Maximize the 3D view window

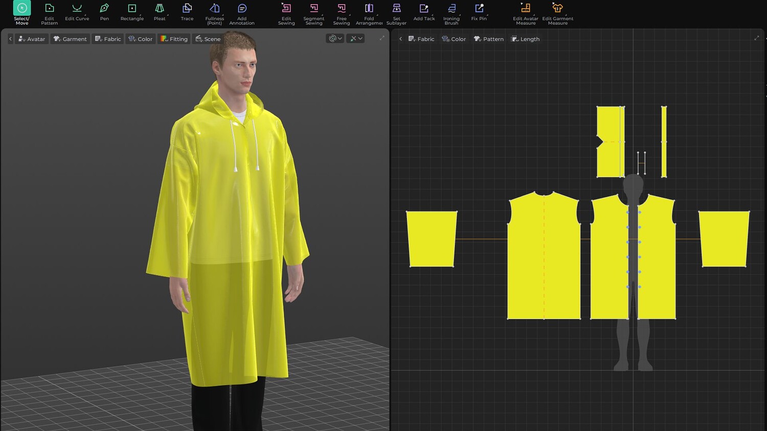(x=382, y=38)
